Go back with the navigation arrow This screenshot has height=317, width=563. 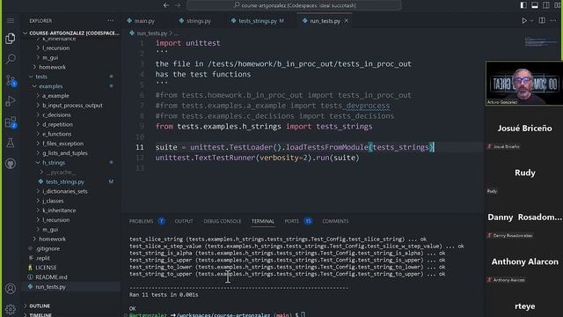click(166, 5)
